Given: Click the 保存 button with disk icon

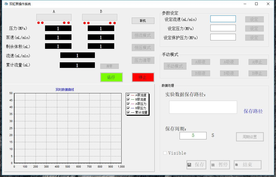Looking at the screenshot, I should (196, 165).
